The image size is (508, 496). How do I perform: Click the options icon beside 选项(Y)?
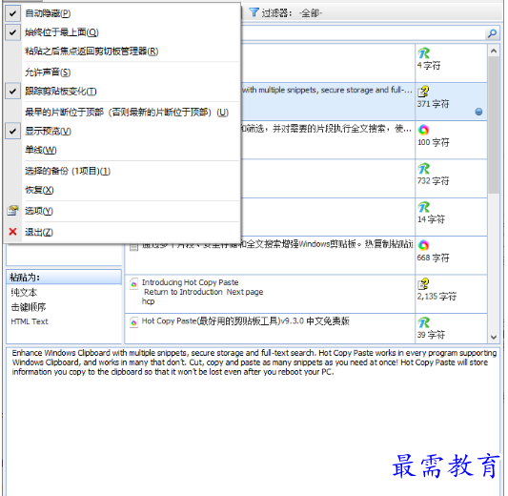point(12,211)
